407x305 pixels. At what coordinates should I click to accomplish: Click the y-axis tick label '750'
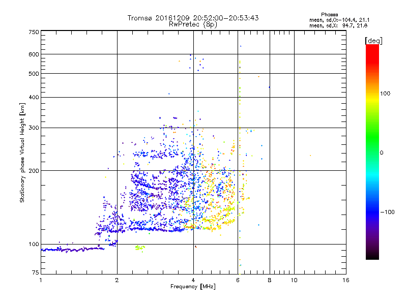tap(34, 32)
